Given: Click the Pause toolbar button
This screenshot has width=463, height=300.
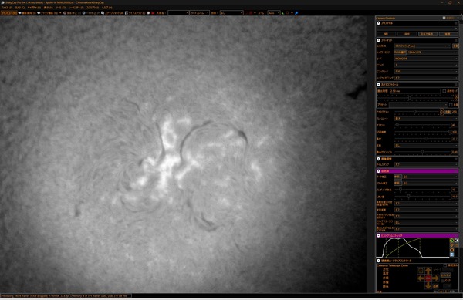Looking at the screenshot, I should click(90, 13).
